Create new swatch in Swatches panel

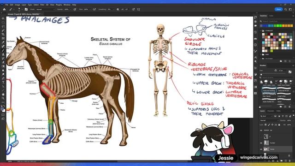click(285, 61)
